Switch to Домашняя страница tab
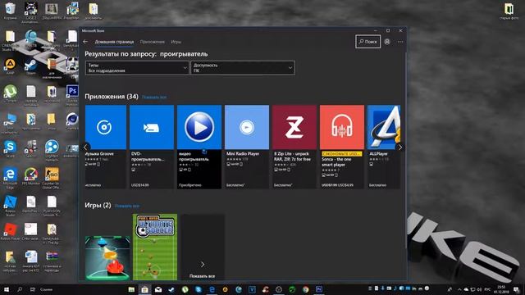The width and height of the screenshot is (525, 295). [x=114, y=42]
